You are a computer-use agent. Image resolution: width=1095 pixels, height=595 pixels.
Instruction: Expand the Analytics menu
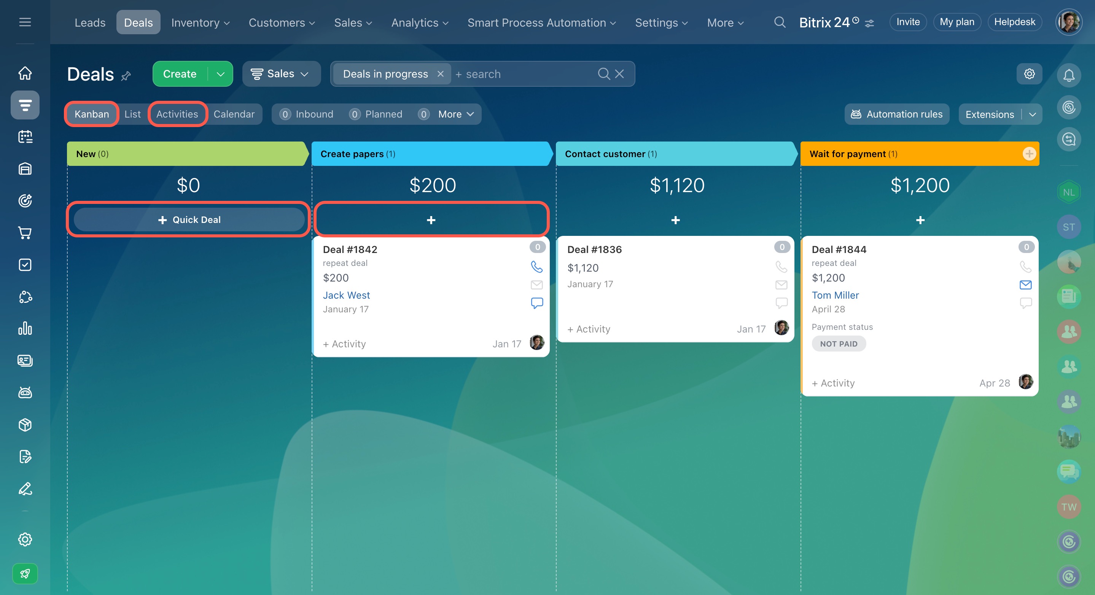(420, 22)
